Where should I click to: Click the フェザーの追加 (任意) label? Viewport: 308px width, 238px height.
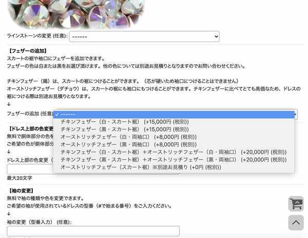tap(30, 114)
